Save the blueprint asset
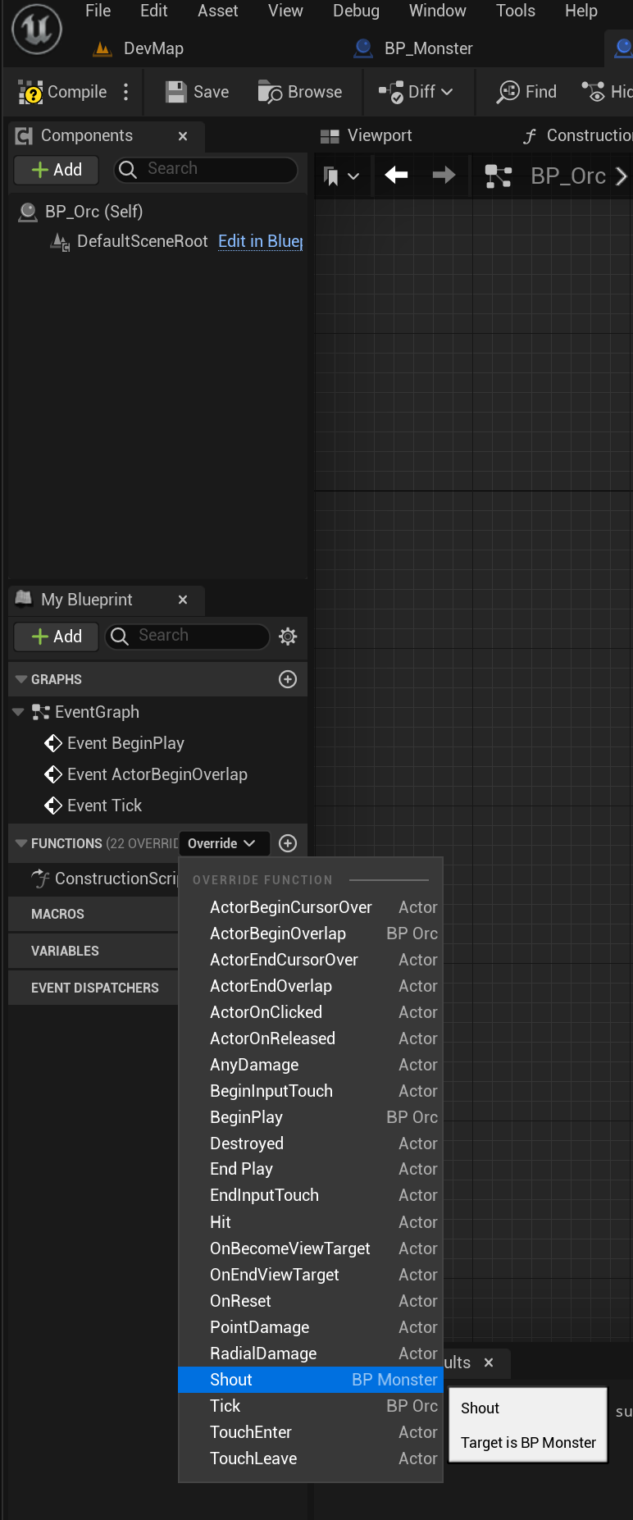 pyautogui.click(x=197, y=92)
